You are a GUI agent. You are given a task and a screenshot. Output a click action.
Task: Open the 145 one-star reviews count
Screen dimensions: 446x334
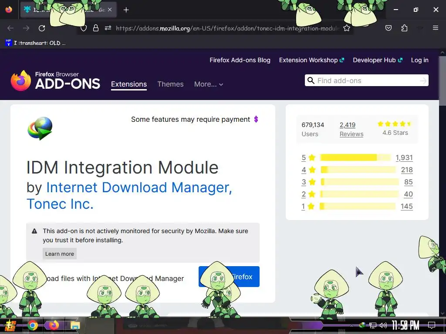click(406, 207)
